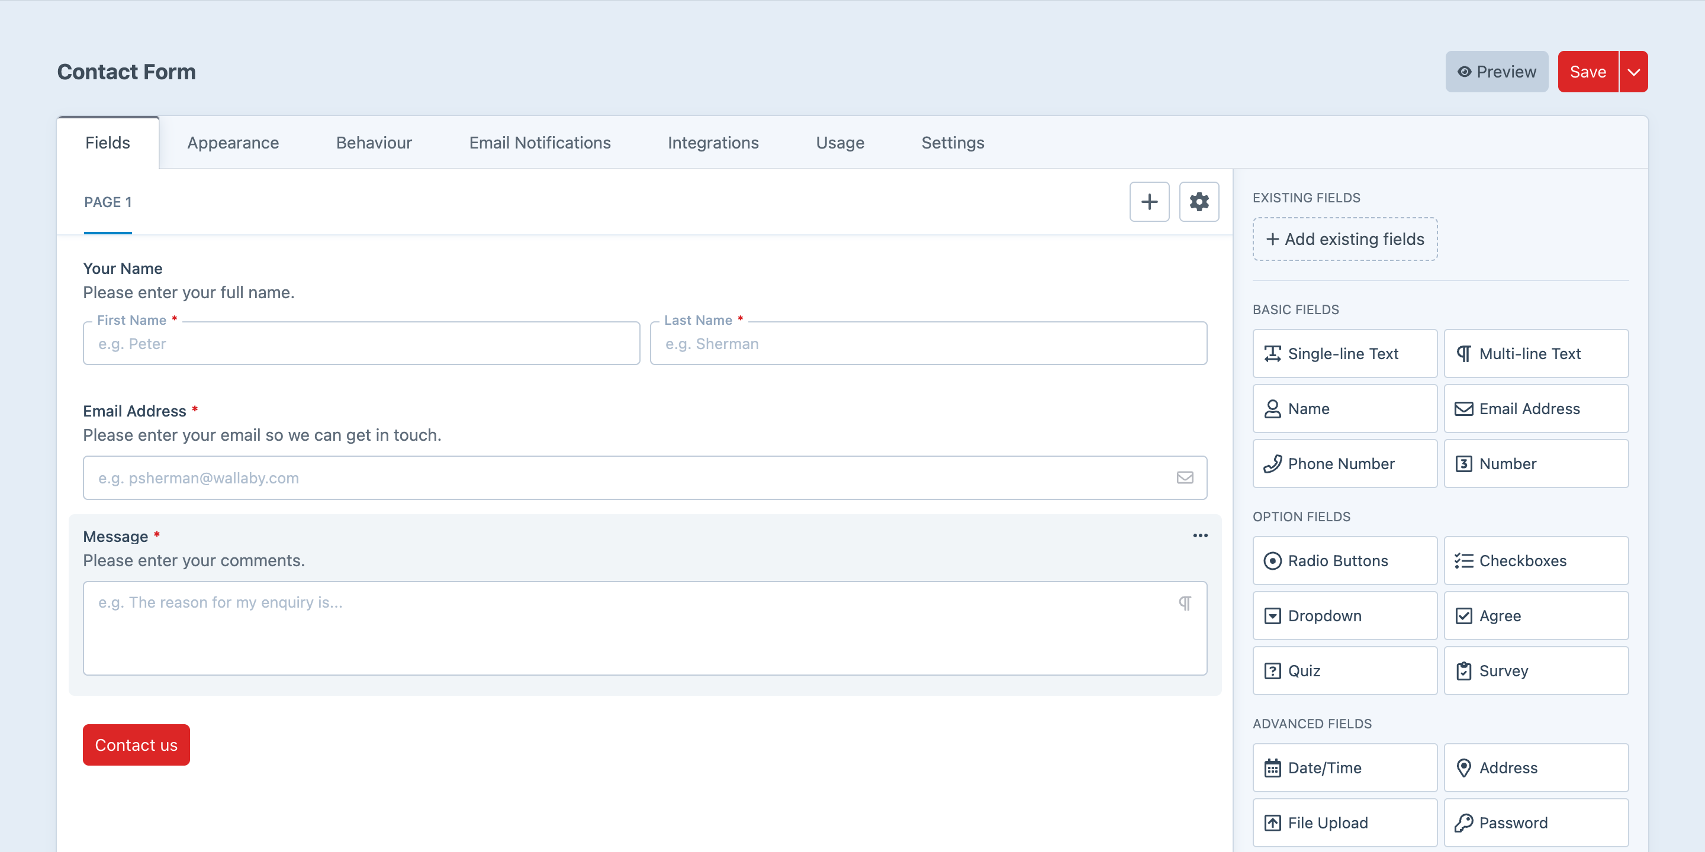
Task: Focus the Message textarea
Action: [645, 628]
